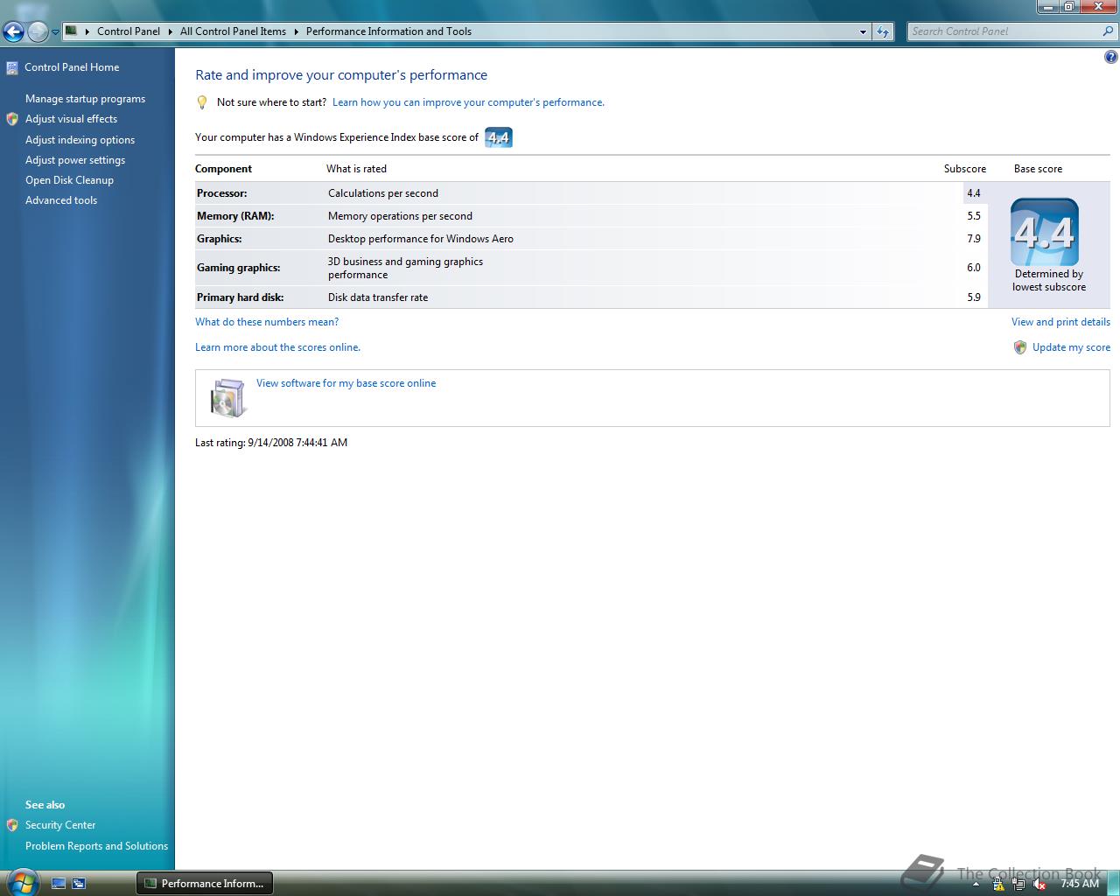
Task: Click the Graphics subscore 7.9
Action: click(974, 239)
